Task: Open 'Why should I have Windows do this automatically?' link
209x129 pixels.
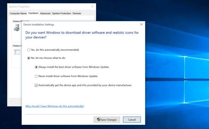Action: pos(55,106)
